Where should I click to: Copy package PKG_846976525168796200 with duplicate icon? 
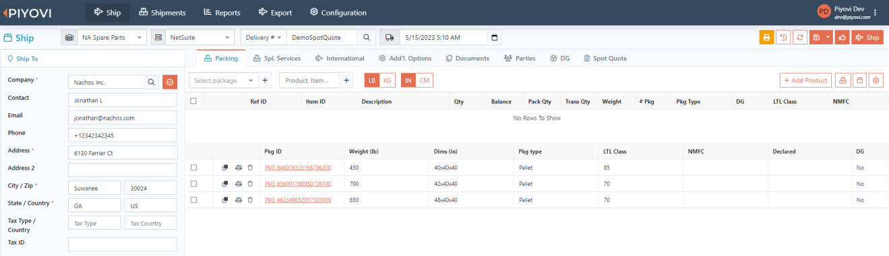pos(225,167)
